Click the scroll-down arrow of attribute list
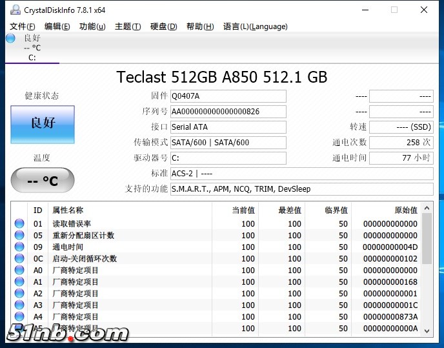The image size is (444, 348). click(427, 330)
